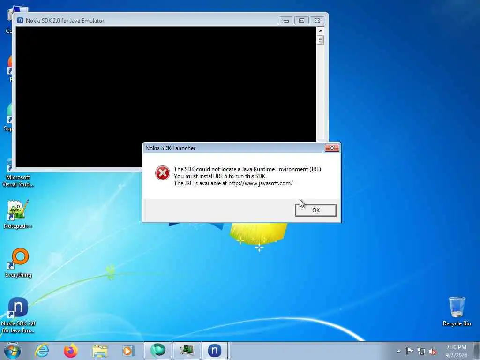Click the Nokia SDK Launcher dialog title
480x360 pixels.
[x=170, y=148]
